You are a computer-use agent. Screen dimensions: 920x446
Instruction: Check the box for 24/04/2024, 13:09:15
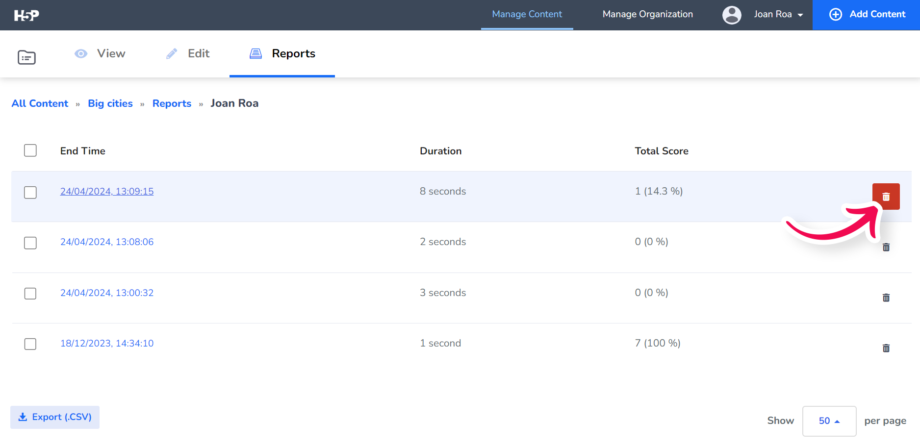30,192
